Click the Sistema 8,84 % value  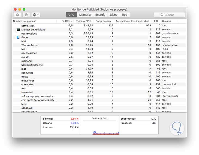pyautogui.click(x=74, y=119)
